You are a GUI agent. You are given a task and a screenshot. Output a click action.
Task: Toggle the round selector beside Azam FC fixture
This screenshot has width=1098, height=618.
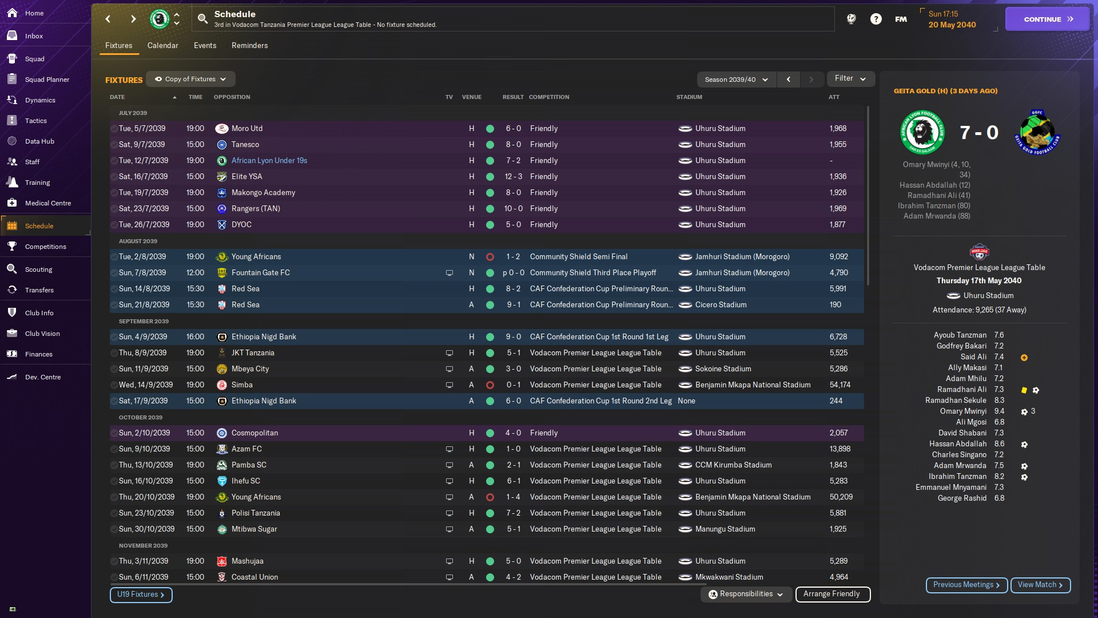(114, 449)
